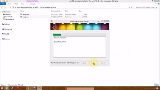Open the Quick Access Toolbar customize dropdown

pyautogui.click(x=9, y=1)
